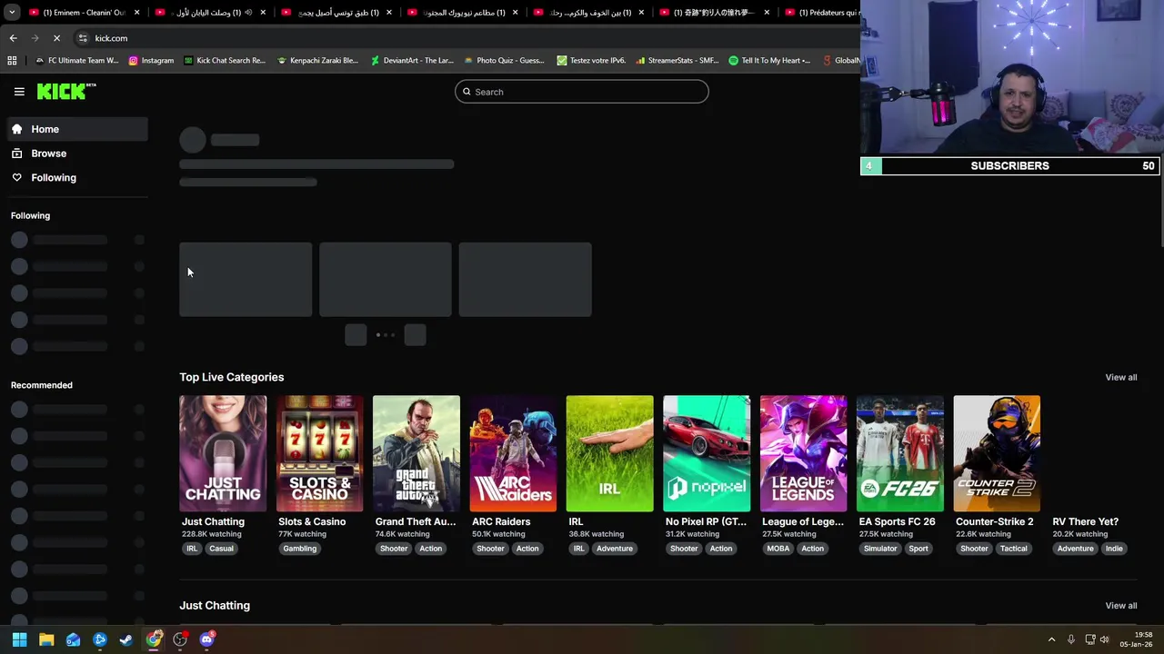Screen dimensions: 1164x654
Task: Click the webcam overlay video
Action: (x=1012, y=78)
